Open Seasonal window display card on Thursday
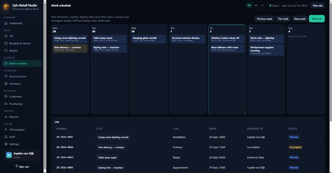 click(x=188, y=39)
